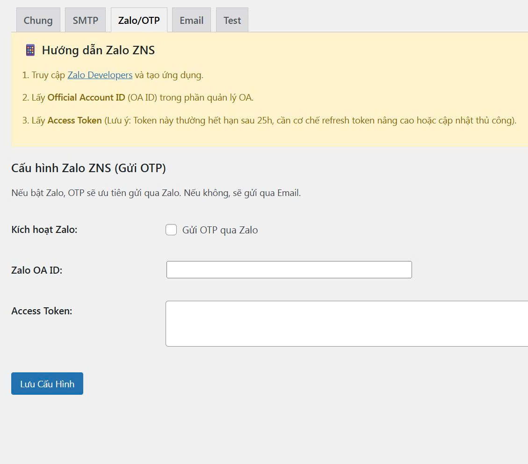Viewport: 528px width, 464px height.
Task: Click the 'Kích hoạt Zalo:' field label
Action: (44, 230)
